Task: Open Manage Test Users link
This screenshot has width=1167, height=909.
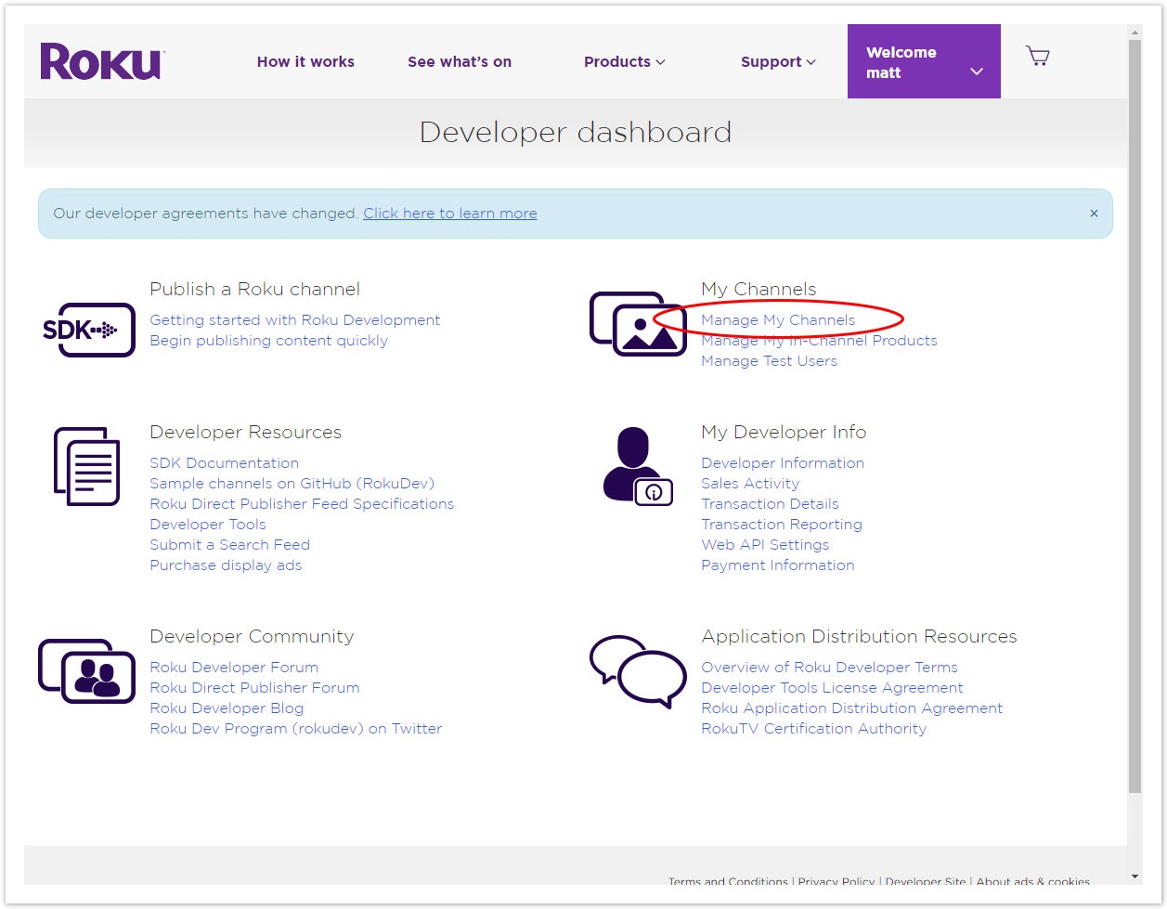Action: point(769,361)
